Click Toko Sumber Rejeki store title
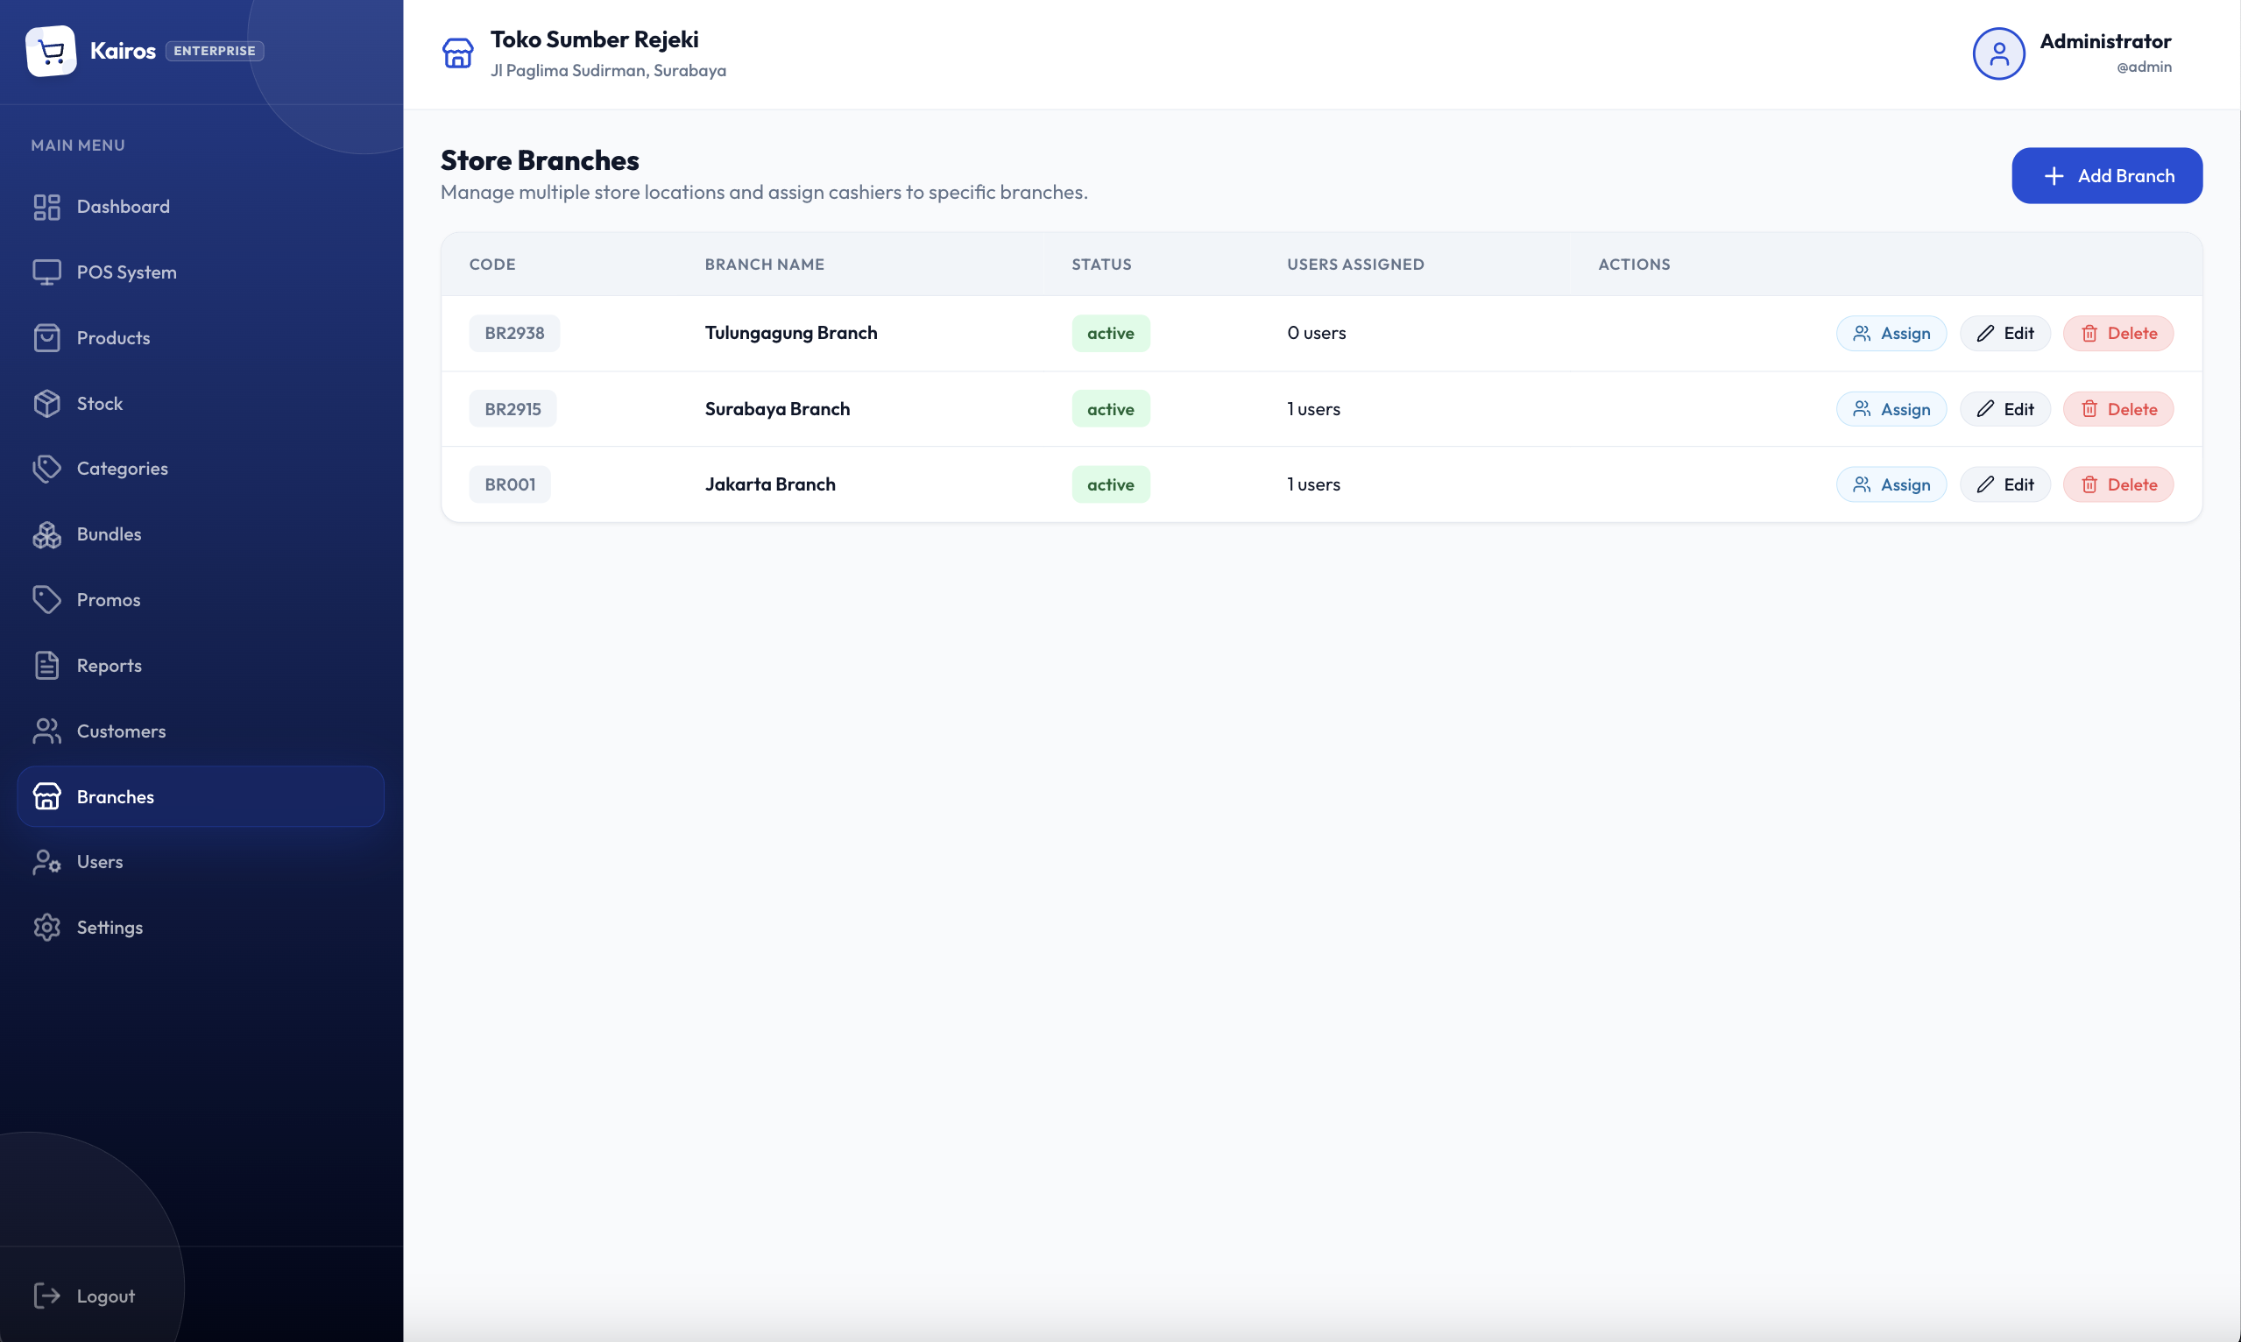Image resolution: width=2241 pixels, height=1342 pixels. coord(594,39)
